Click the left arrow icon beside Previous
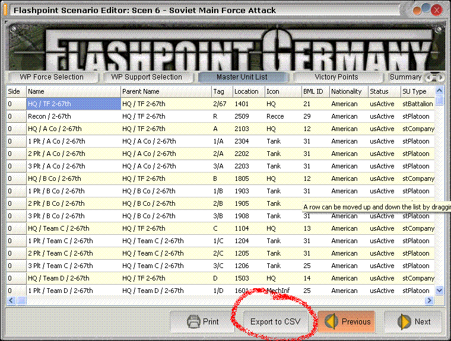Image resolution: width=451 pixels, height=341 pixels. pos(332,321)
